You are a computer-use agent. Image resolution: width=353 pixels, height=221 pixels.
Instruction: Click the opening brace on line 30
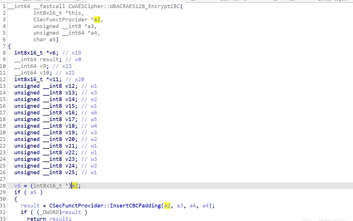pos(16,199)
